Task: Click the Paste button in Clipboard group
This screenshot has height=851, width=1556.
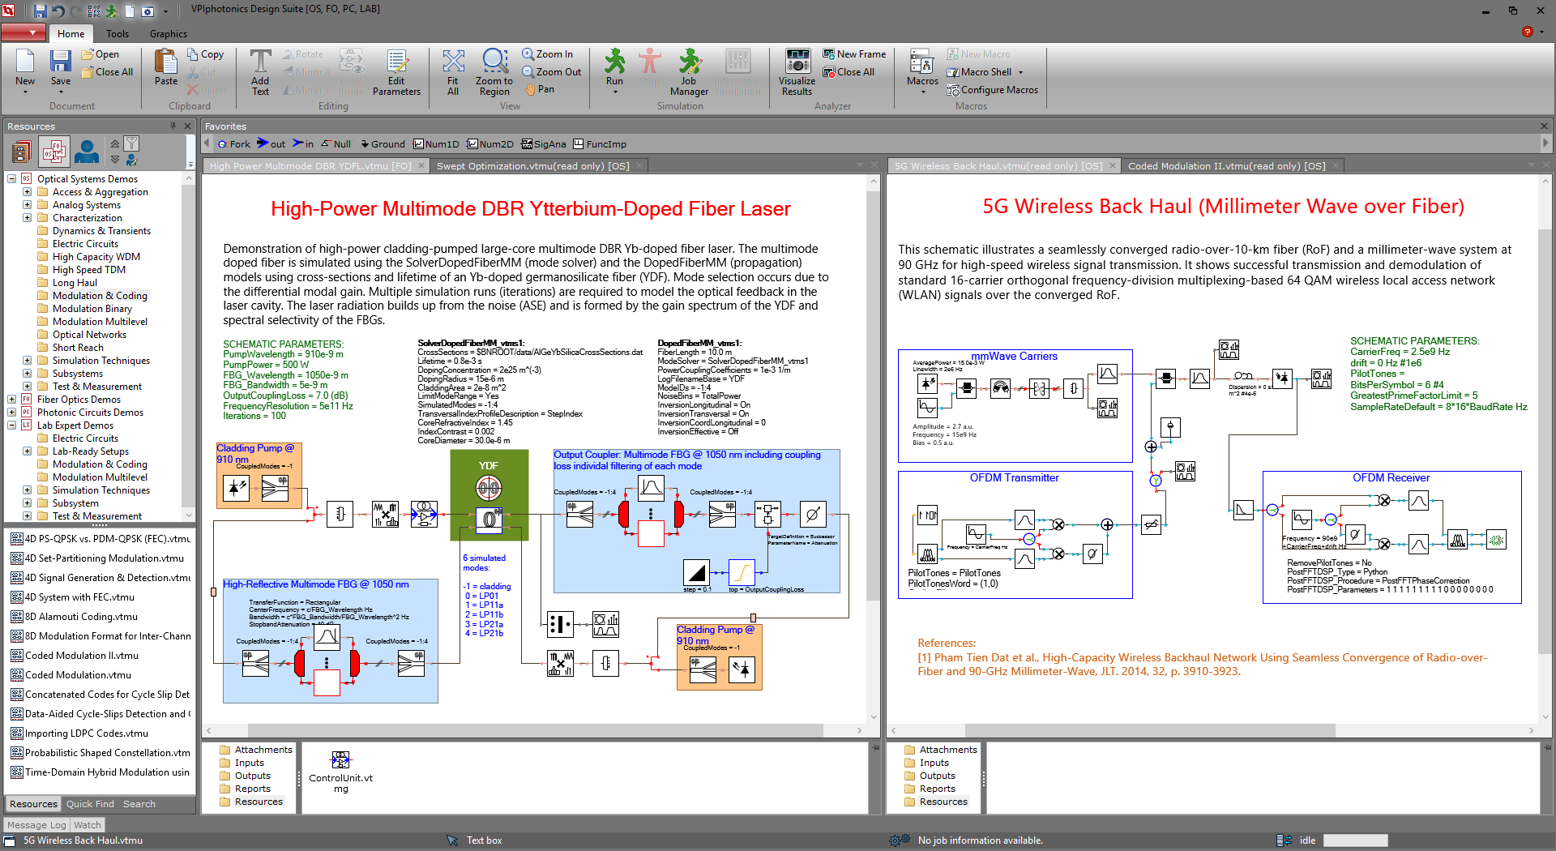Action: tap(166, 66)
